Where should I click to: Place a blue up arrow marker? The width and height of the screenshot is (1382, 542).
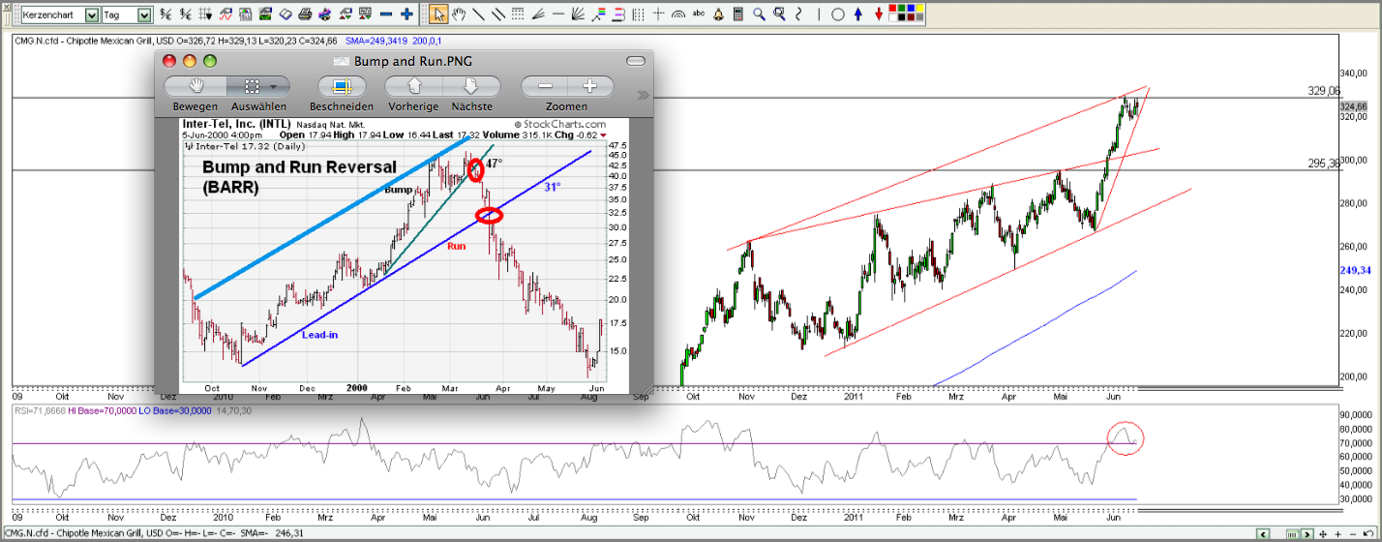coord(858,15)
